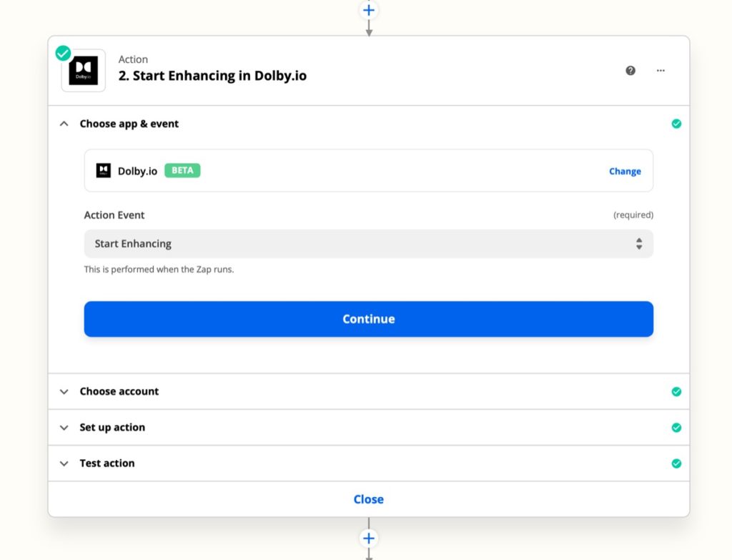Screen dimensions: 732x560
Task: Click the plus button below the action step
Action: [x=369, y=539]
